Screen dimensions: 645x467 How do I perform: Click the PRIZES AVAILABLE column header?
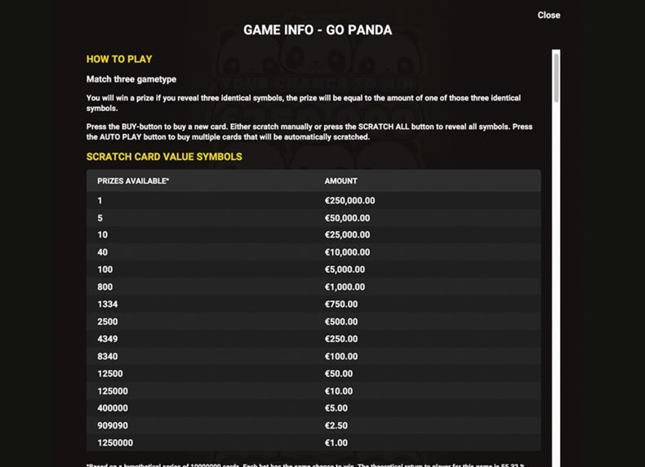tap(133, 181)
